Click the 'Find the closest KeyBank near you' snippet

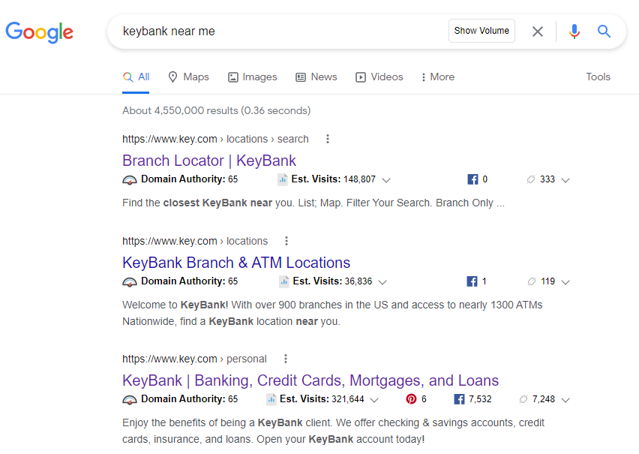pos(313,203)
